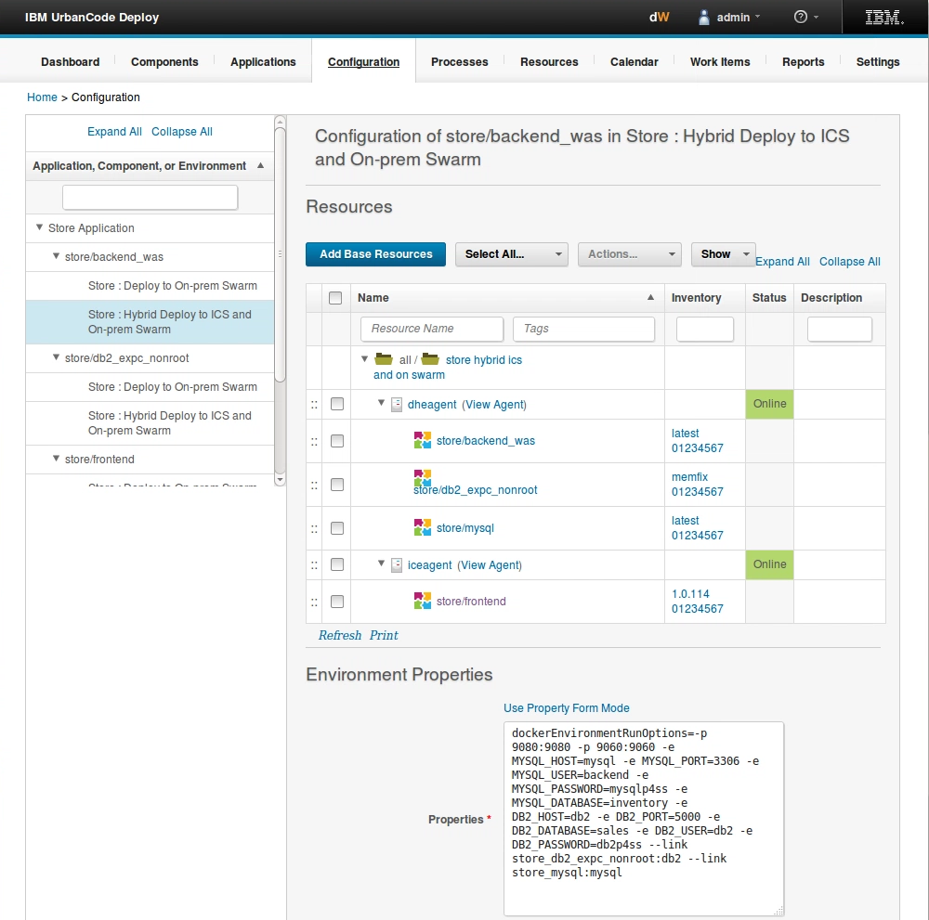The height and width of the screenshot is (920, 929).
Task: Click drag handle icon for iceagent row
Action: (314, 565)
